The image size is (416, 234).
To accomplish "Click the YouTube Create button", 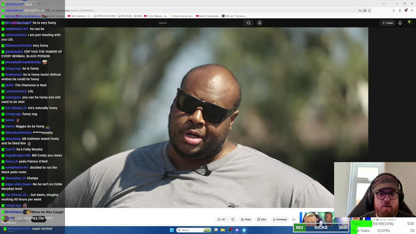I will [x=388, y=23].
